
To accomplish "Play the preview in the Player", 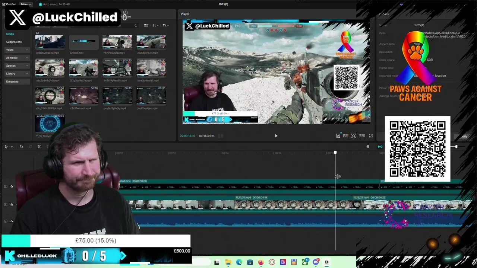I will [276, 136].
